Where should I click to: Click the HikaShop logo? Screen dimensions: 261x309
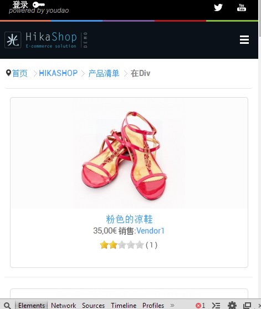46,40
